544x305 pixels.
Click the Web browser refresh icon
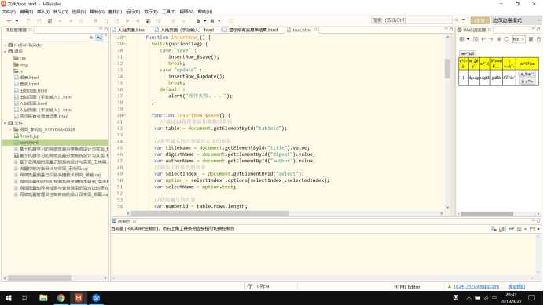[506, 39]
